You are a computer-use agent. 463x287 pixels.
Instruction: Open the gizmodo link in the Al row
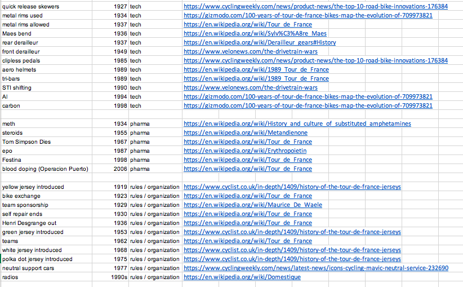(x=308, y=96)
